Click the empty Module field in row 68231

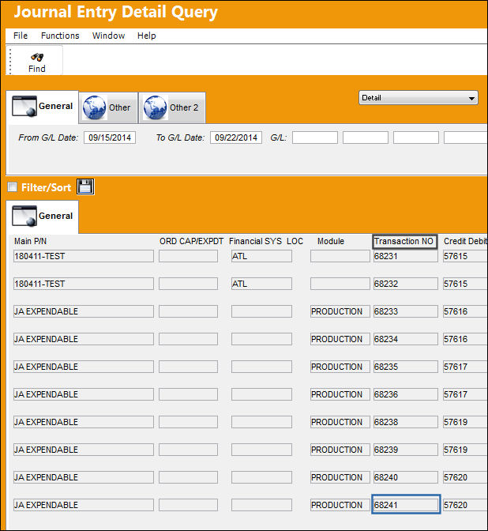click(340, 256)
